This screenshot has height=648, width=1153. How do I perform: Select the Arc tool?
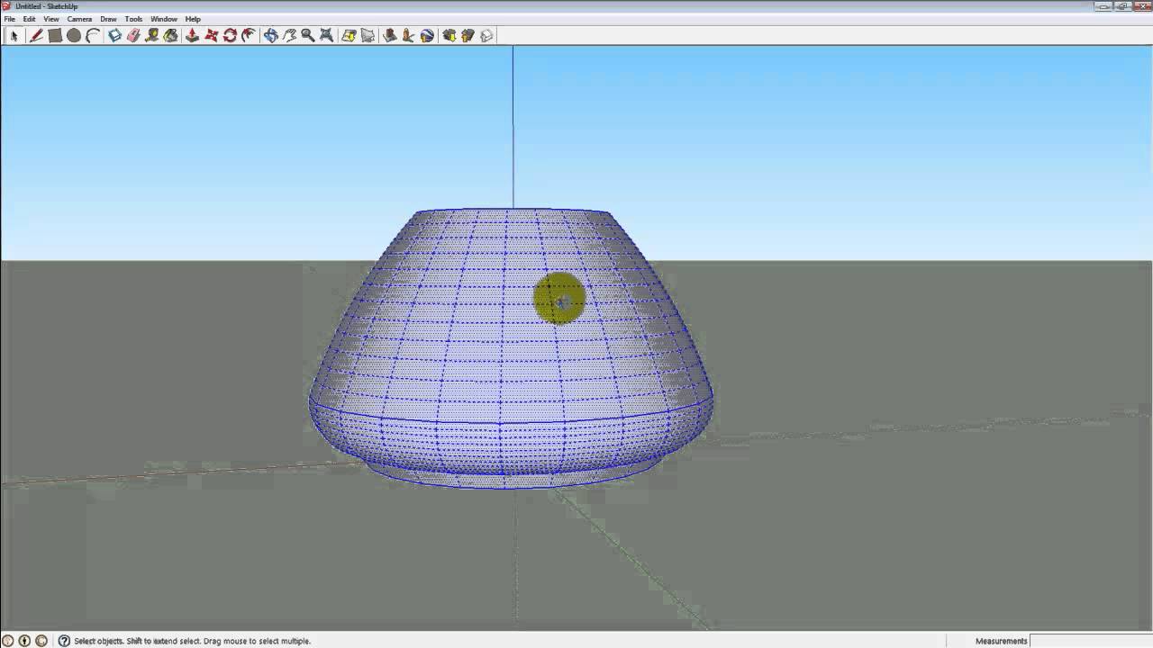[92, 35]
